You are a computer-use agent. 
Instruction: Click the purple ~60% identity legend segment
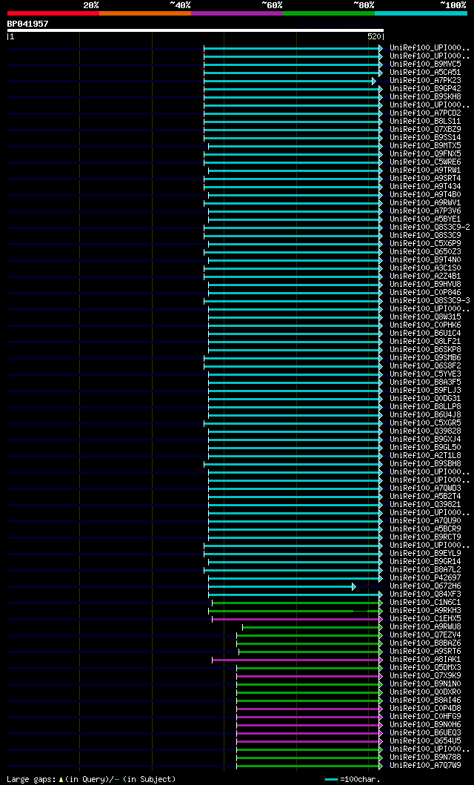point(237,13)
